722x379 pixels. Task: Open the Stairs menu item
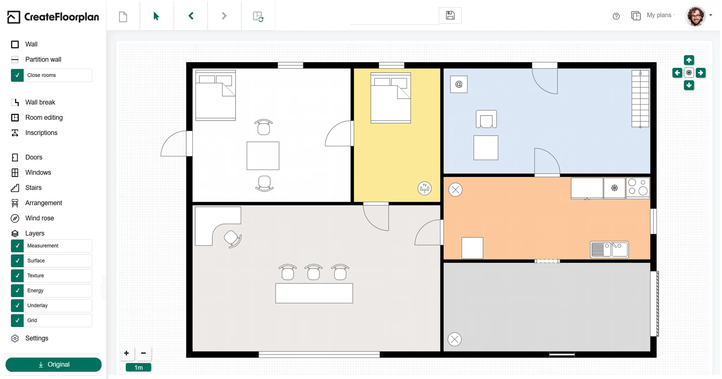tap(33, 188)
